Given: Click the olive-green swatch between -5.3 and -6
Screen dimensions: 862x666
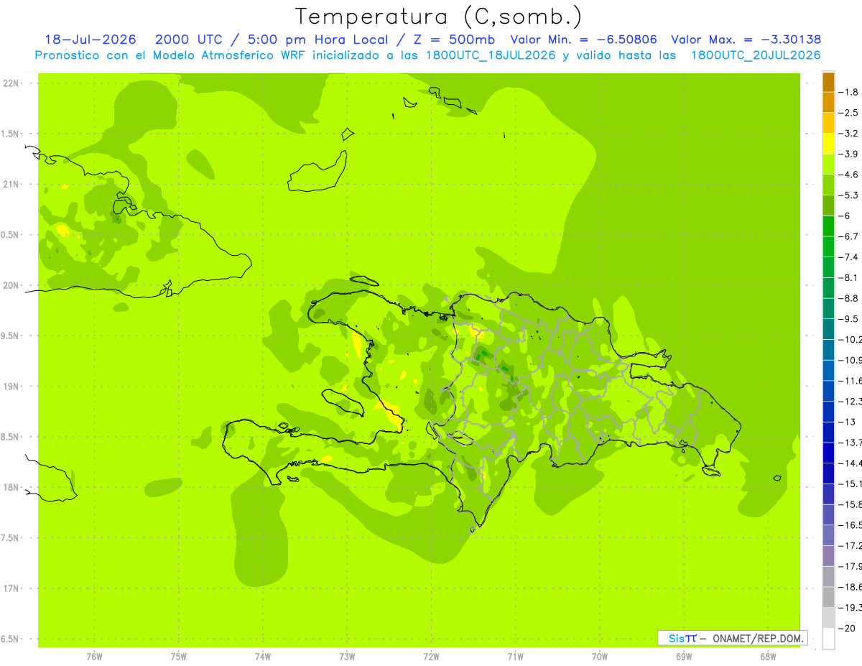Looking at the screenshot, I should click(x=828, y=205).
